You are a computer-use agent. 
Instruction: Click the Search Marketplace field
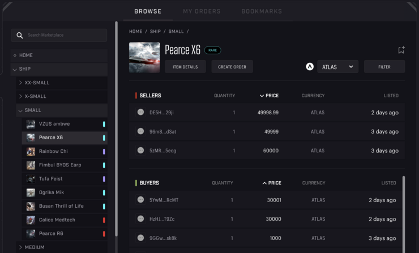point(59,35)
